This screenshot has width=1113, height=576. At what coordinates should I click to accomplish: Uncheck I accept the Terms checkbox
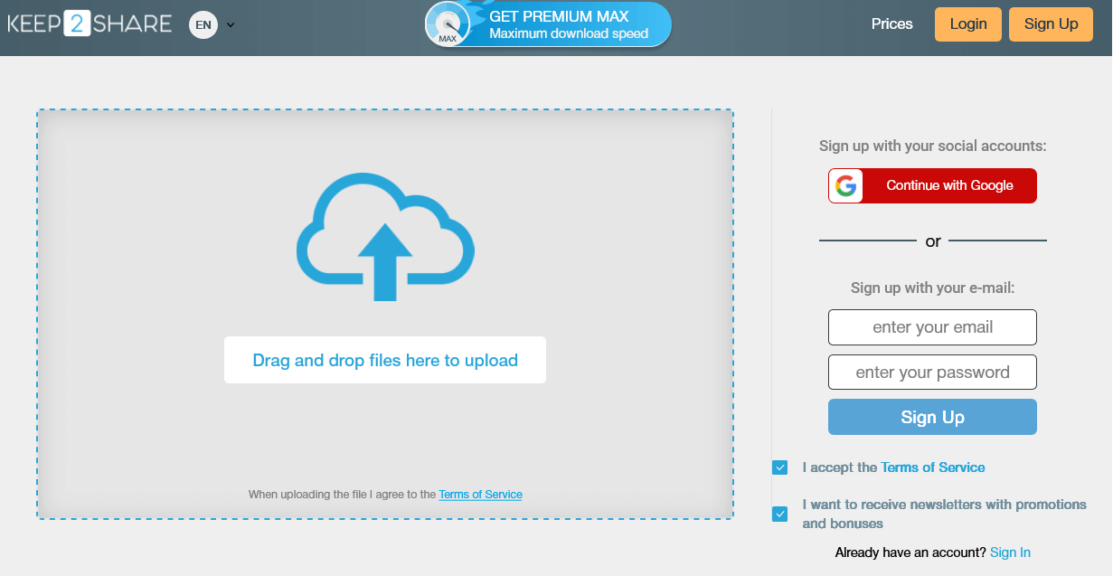point(780,467)
